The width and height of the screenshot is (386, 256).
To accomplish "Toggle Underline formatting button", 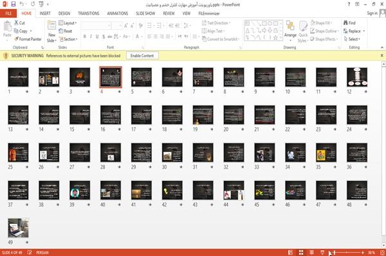I will point(97,37).
